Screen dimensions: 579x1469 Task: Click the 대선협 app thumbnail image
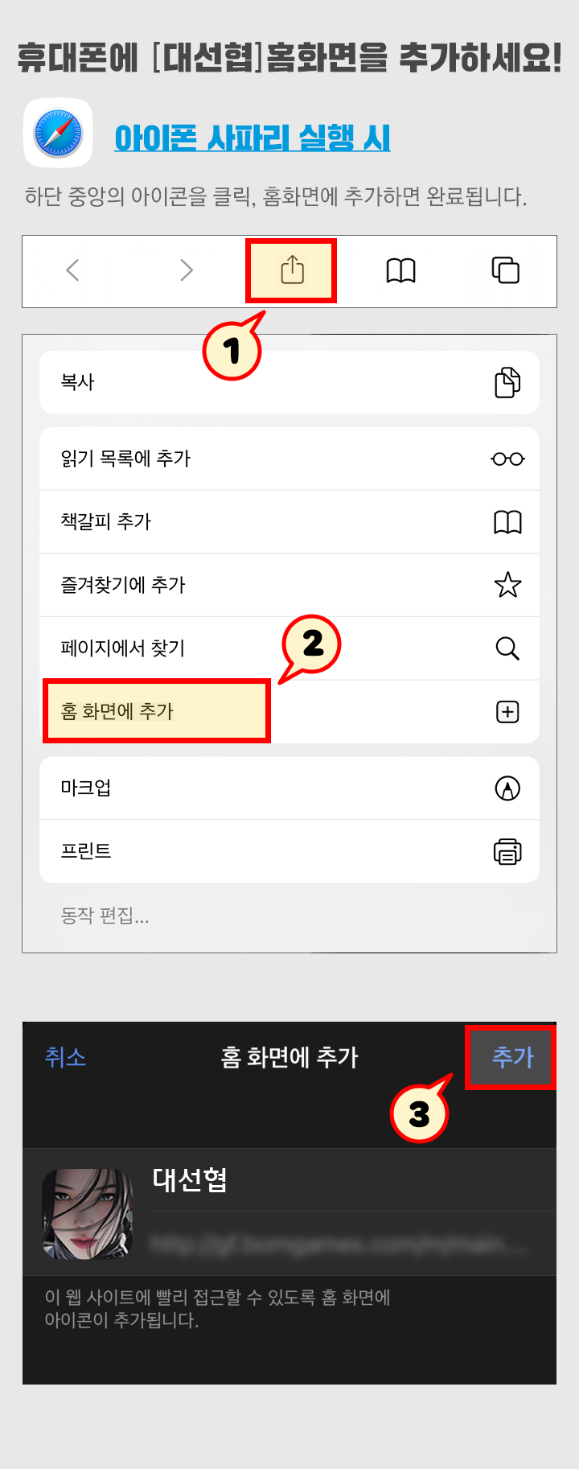[x=88, y=1213]
